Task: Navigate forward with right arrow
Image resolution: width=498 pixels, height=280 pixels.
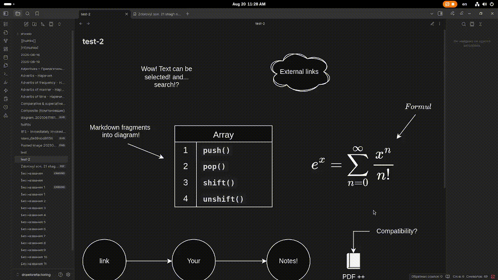Action: coord(88,24)
